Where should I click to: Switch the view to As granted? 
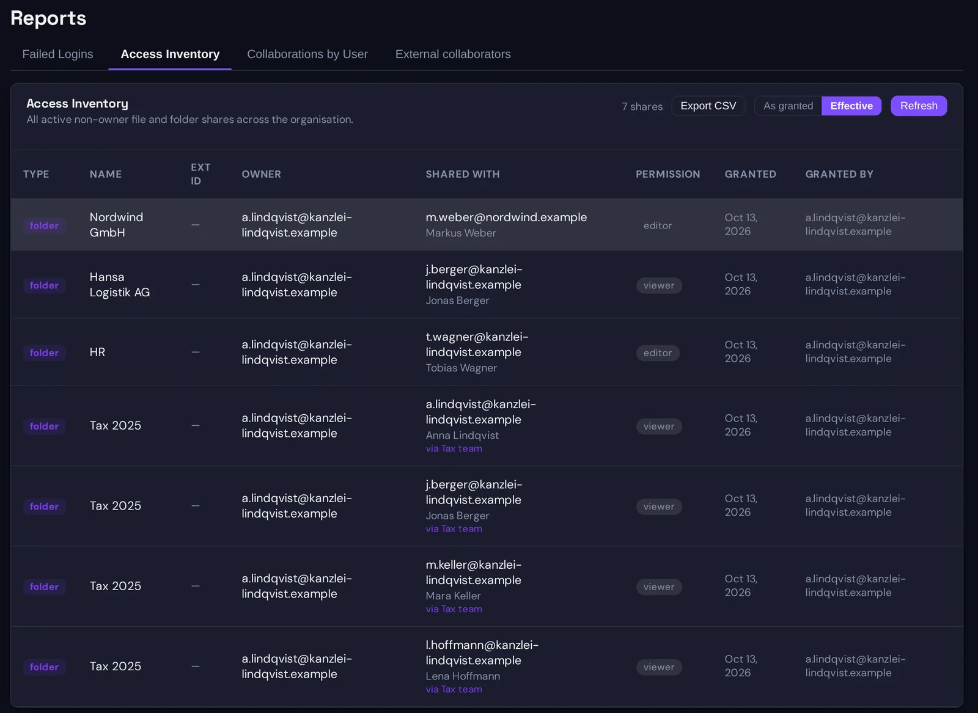[788, 106]
